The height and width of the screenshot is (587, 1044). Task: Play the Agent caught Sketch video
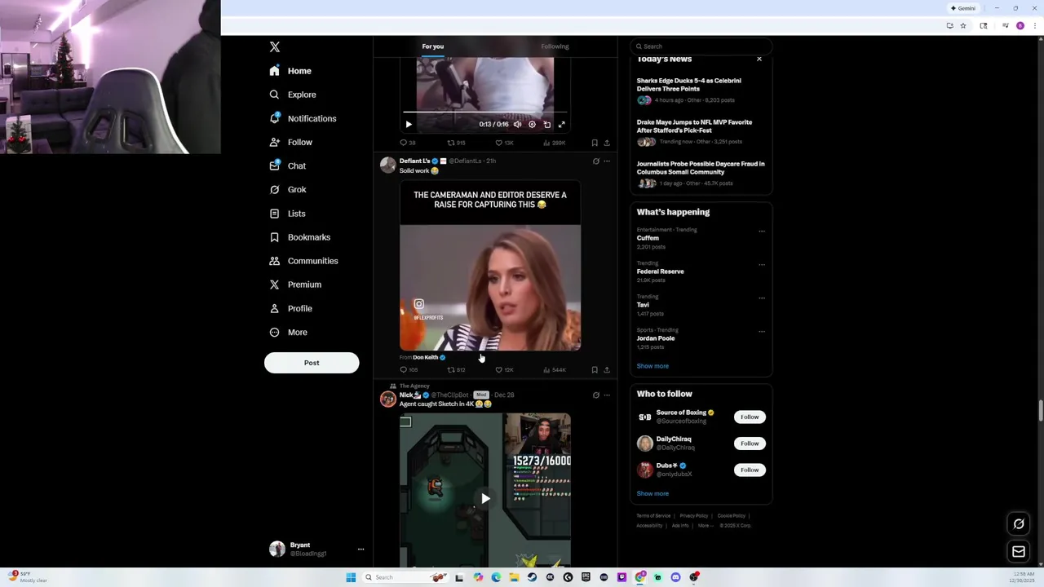click(485, 498)
